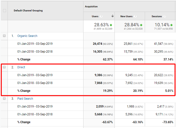
Task: Check the Paid Search row checkbox
Action: coord(4,98)
